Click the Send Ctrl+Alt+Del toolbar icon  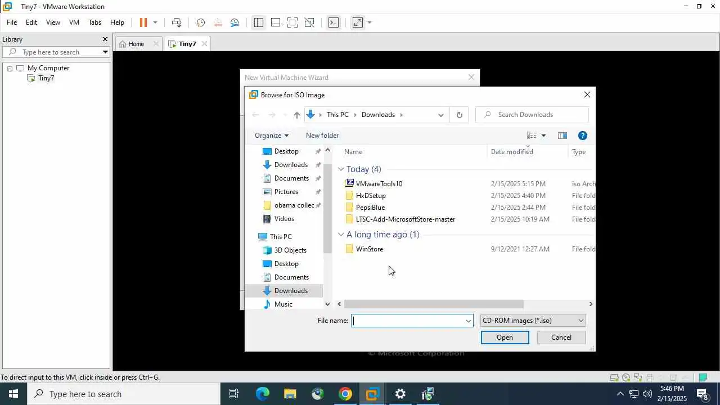click(177, 22)
